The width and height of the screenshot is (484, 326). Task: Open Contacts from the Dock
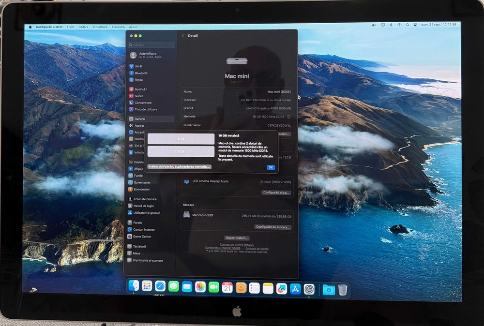(241, 288)
